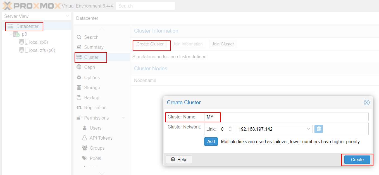This screenshot has height=175, width=379.
Task: Click the Search magnifier icon in sidebar
Action: [79, 37]
